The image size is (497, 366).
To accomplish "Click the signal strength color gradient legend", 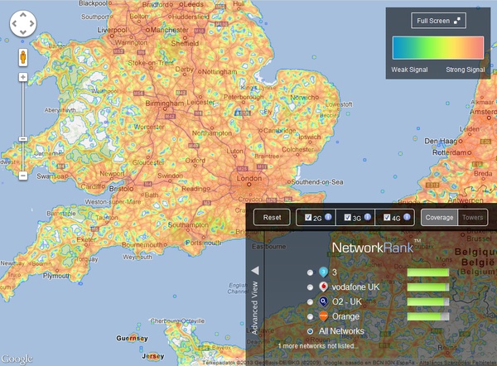I will [438, 48].
